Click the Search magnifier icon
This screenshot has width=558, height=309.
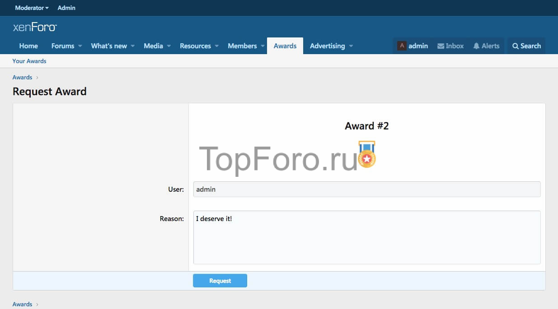coord(515,46)
